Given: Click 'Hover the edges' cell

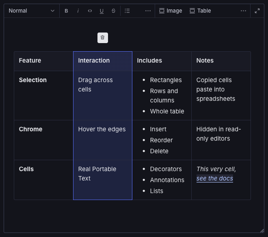Looking at the screenshot, I should pos(103,140).
